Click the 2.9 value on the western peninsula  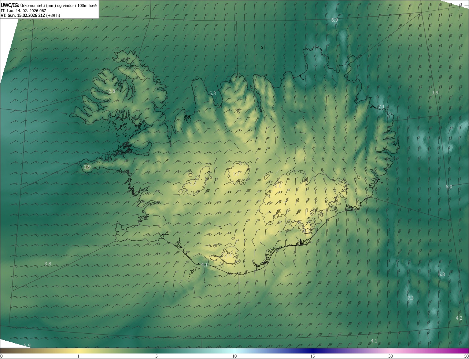pyautogui.click(x=87, y=167)
